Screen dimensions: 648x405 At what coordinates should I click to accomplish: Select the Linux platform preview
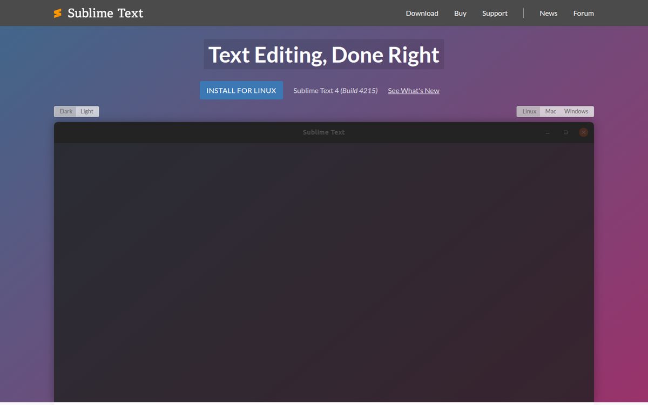[x=529, y=111]
